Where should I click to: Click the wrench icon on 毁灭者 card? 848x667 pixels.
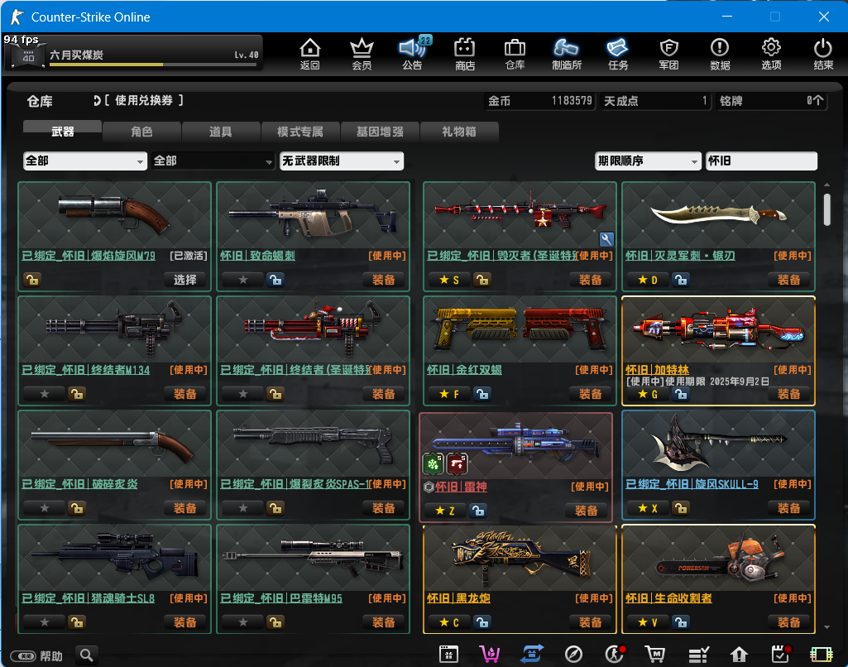[606, 239]
